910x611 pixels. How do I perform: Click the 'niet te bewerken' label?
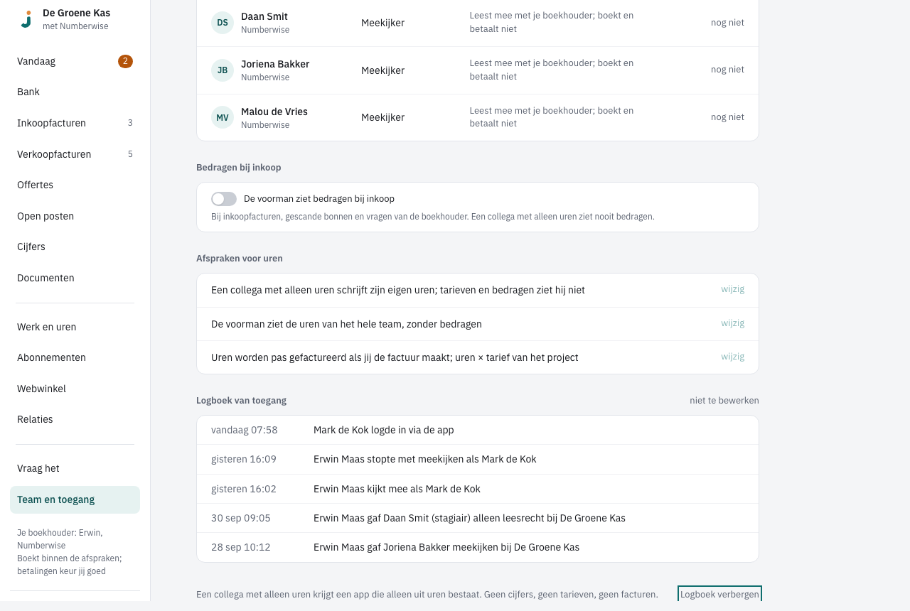(x=724, y=401)
